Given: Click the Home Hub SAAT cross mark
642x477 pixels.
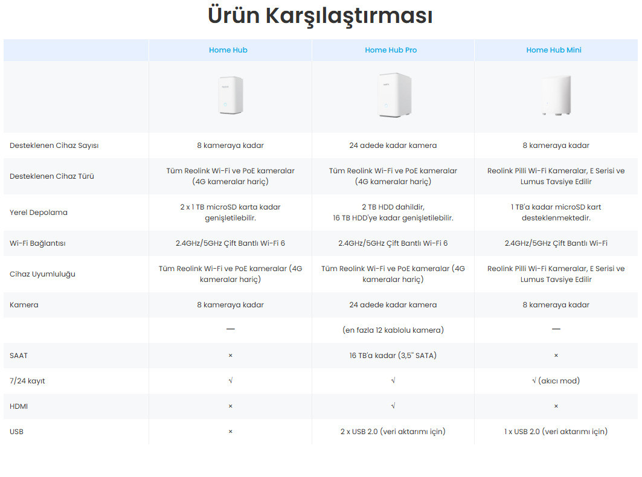Looking at the screenshot, I should point(231,356).
